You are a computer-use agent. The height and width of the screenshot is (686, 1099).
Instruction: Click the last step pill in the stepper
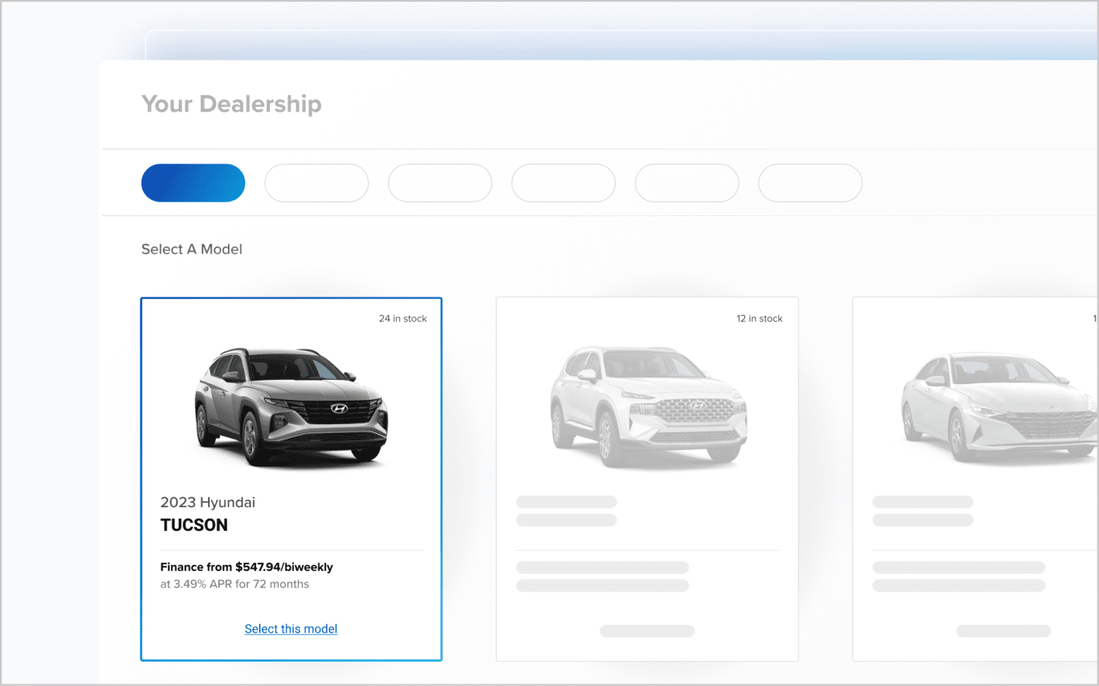tap(809, 183)
